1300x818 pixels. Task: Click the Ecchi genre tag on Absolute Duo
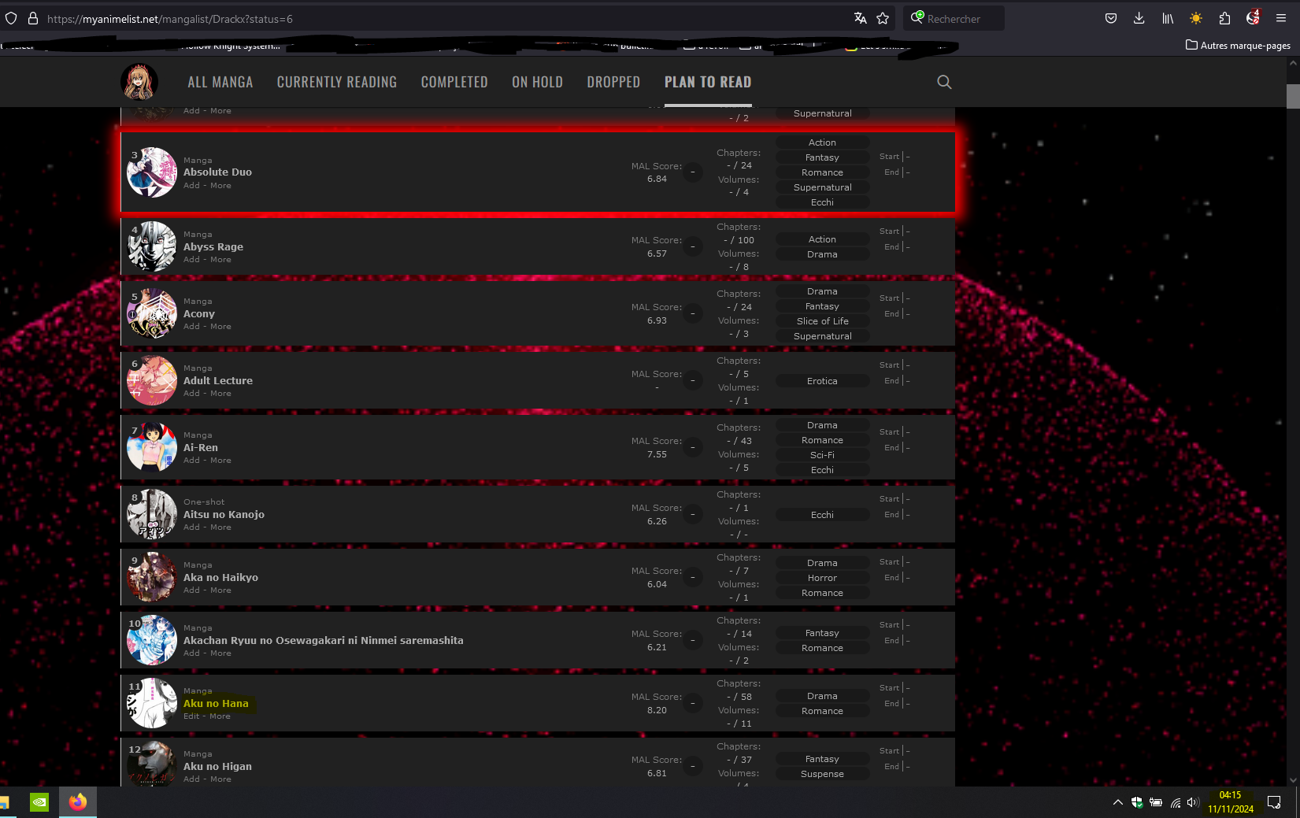pos(822,203)
